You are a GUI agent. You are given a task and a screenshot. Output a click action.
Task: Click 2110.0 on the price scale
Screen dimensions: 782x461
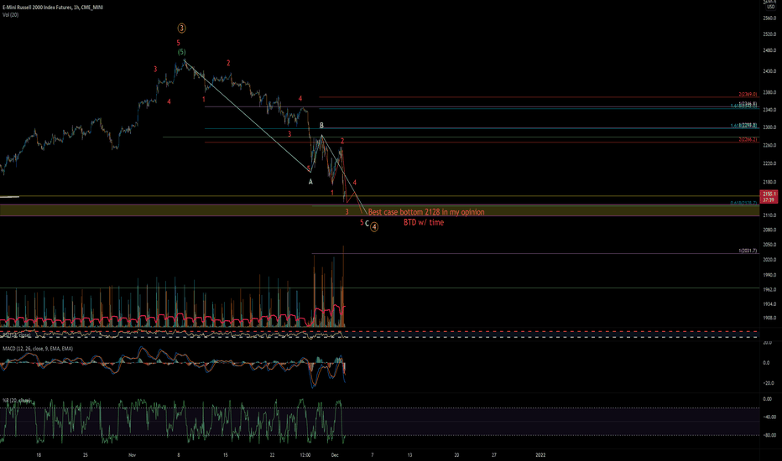769,215
